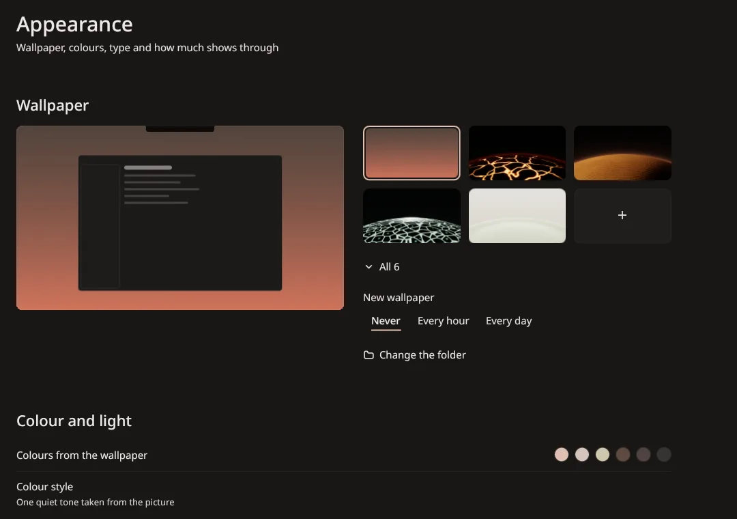Switch wallpaper rotation to Every hour

pos(443,321)
